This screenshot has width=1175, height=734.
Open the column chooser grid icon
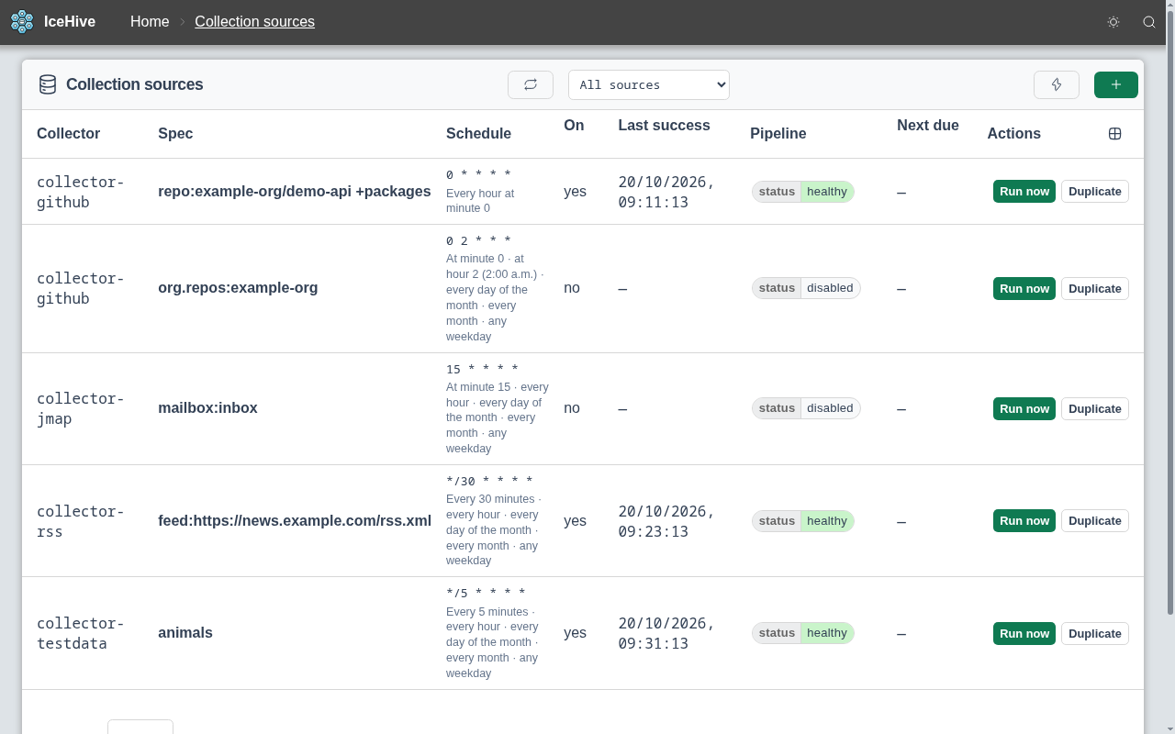(1115, 134)
